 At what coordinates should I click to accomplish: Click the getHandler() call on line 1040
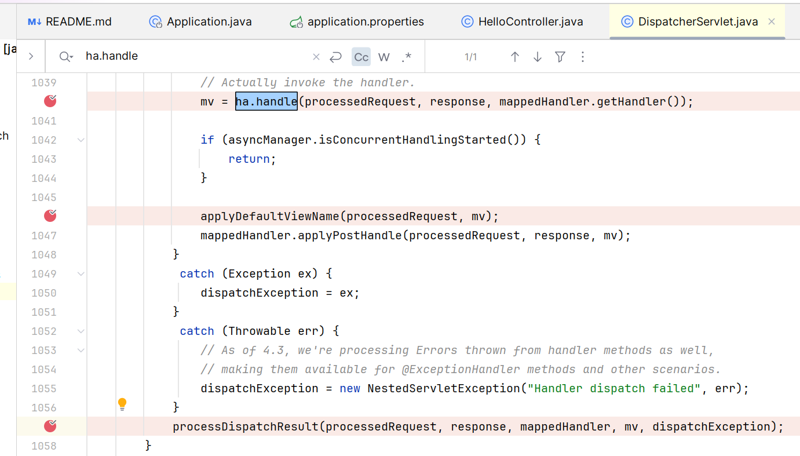click(x=638, y=101)
